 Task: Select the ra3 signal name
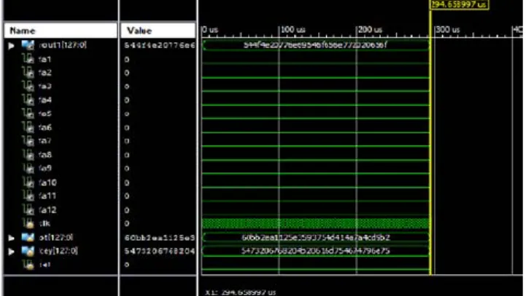click(45, 87)
